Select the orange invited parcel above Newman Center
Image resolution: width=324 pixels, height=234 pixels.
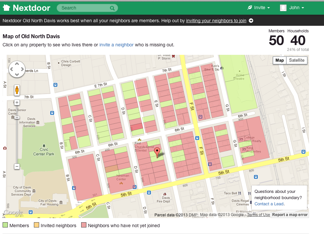(111, 169)
